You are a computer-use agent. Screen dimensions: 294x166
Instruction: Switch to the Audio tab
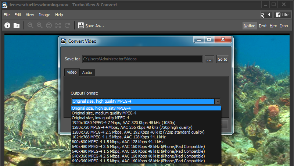[x=87, y=73]
